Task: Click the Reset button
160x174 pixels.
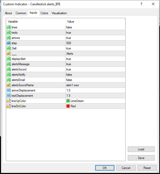Action: (x=147, y=168)
